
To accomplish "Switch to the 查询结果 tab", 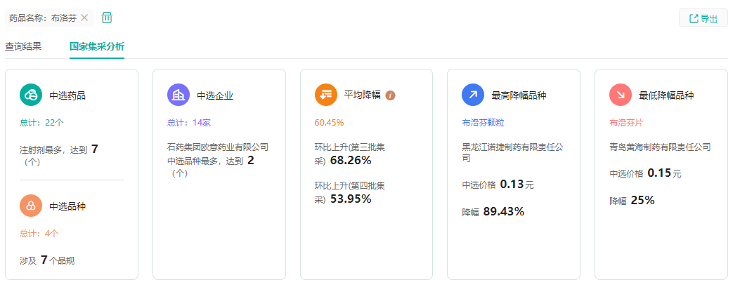I will pos(23,47).
